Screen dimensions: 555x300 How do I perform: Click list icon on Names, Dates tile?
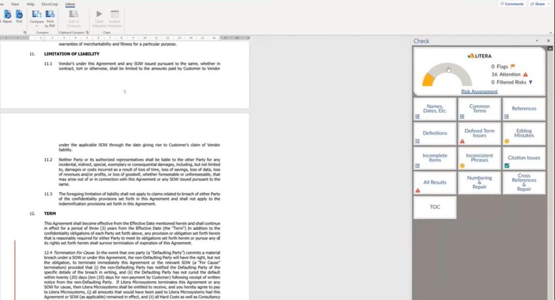417,116
